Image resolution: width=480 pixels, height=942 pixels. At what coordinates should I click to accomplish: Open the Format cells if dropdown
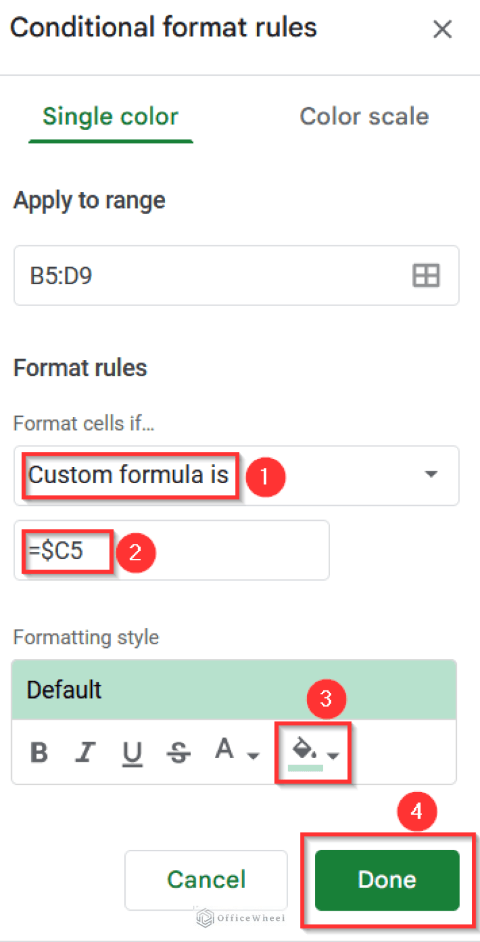pos(430,475)
